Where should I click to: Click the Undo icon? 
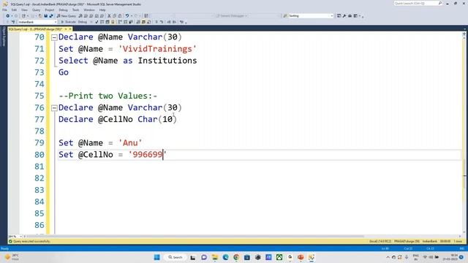pos(127,16)
